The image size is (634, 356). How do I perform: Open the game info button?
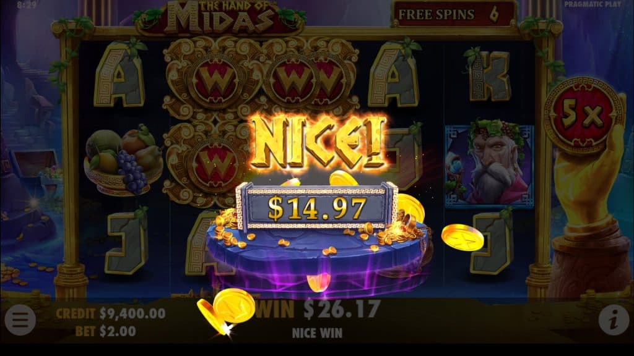coord(614,320)
